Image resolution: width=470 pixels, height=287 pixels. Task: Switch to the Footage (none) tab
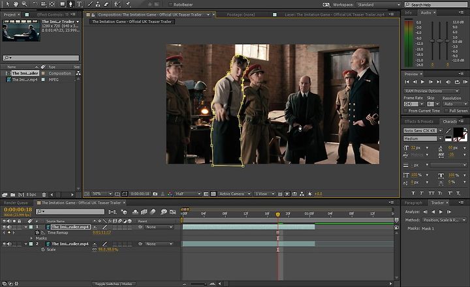pyautogui.click(x=241, y=14)
